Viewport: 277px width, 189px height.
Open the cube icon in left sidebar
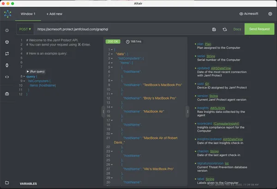(7, 42)
